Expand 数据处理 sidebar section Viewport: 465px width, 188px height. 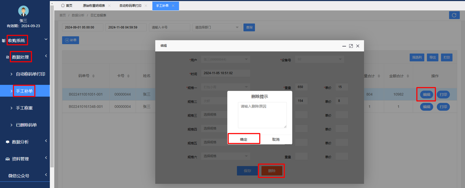coord(46,56)
